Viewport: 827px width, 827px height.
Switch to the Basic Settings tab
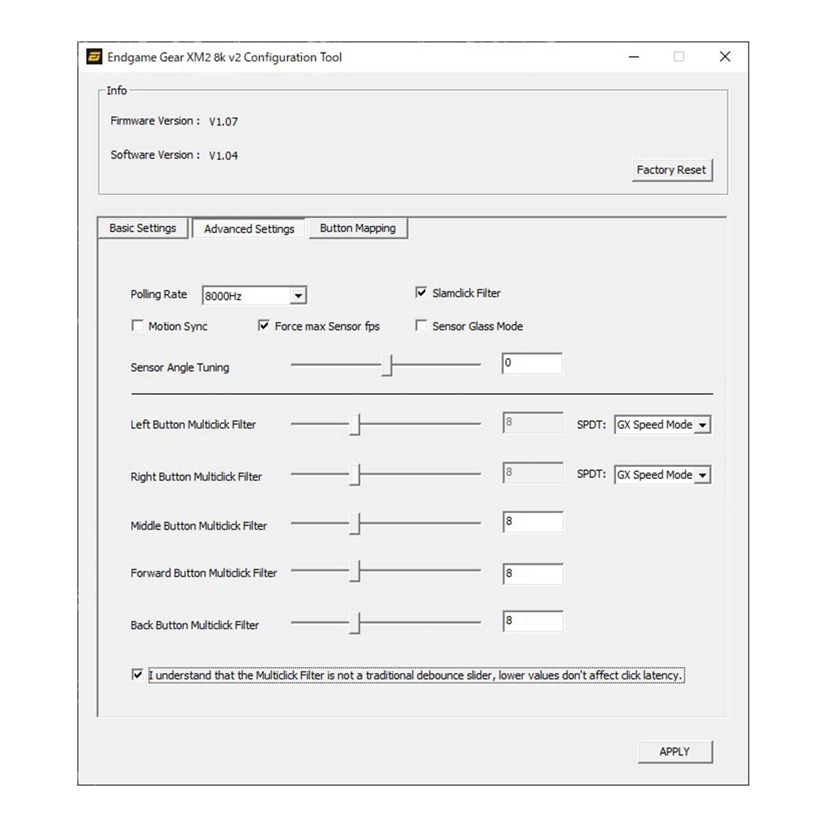(x=143, y=228)
